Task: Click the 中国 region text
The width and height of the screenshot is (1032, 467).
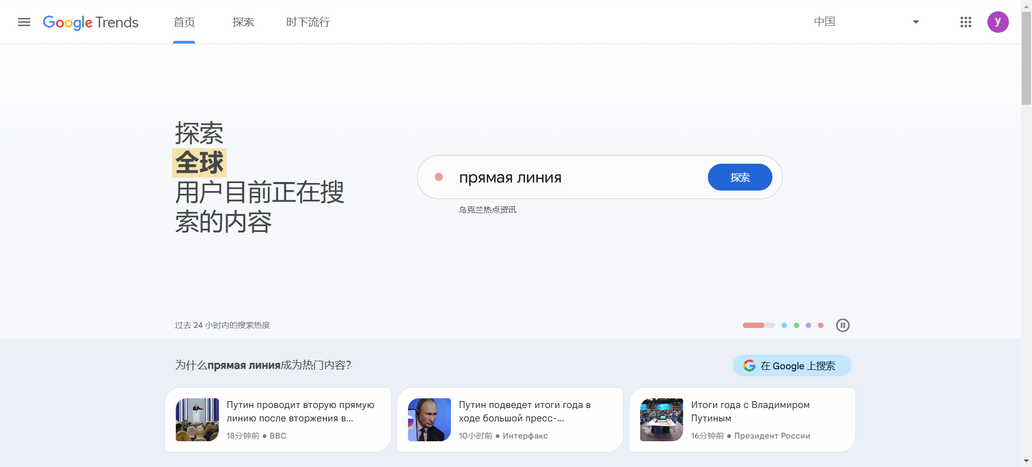Action: point(825,22)
